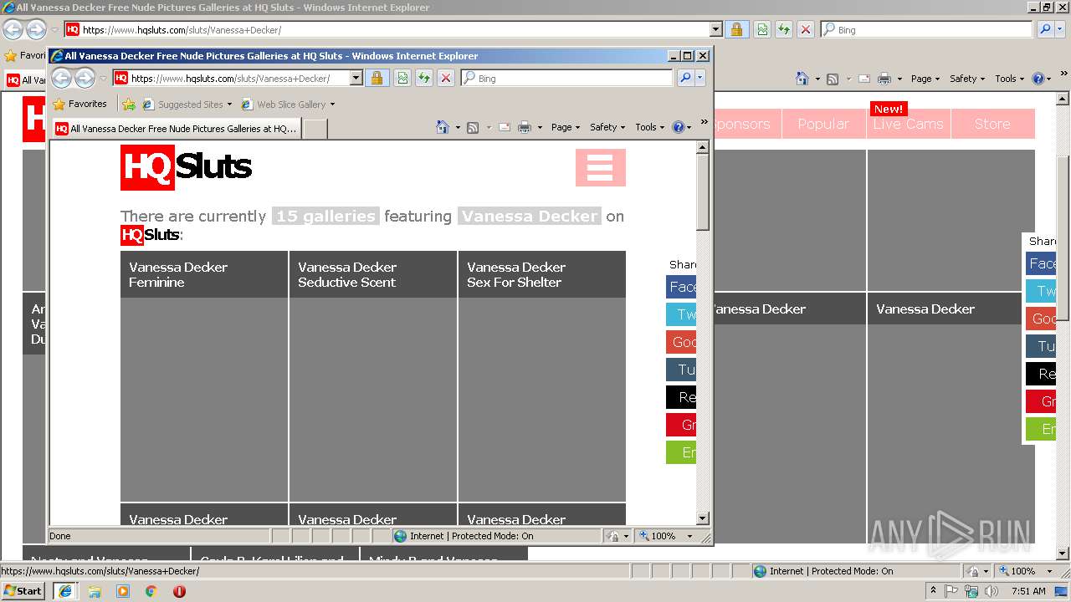
Task: Open the red Opera icon on taskbar
Action: point(179,591)
